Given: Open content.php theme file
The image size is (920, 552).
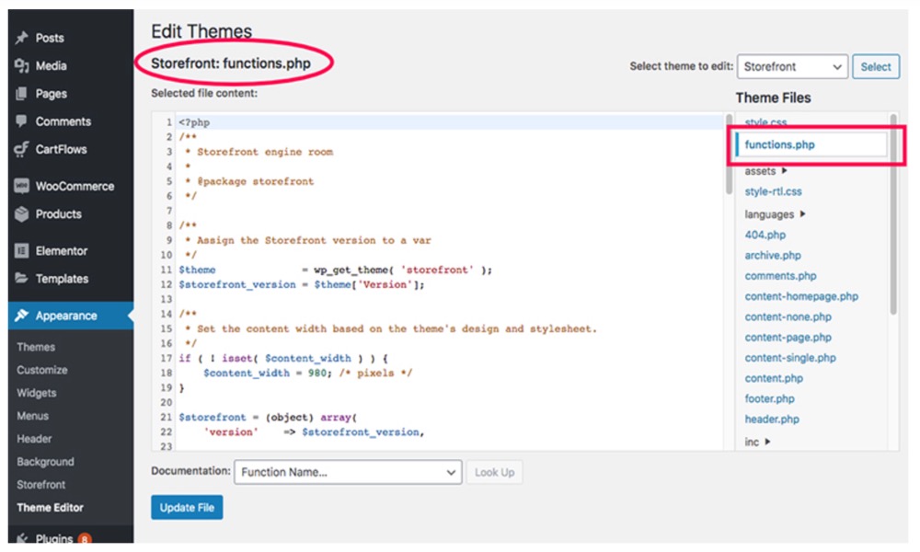Looking at the screenshot, I should pyautogui.click(x=774, y=378).
